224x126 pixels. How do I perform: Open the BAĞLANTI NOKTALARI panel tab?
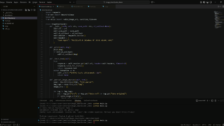pyautogui.click(x=91, y=101)
